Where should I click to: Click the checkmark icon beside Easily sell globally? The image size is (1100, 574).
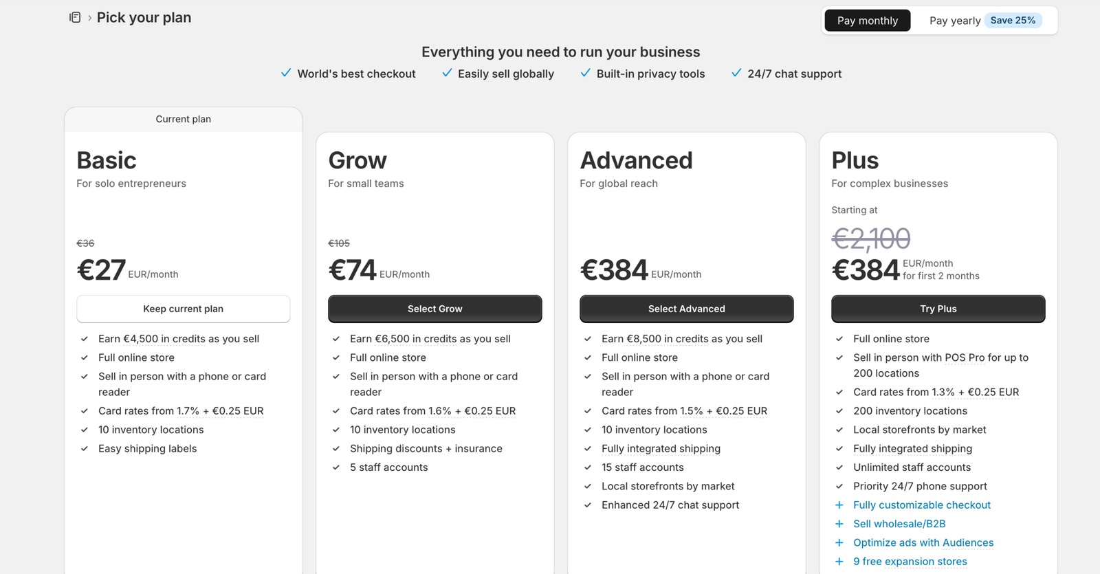point(447,73)
